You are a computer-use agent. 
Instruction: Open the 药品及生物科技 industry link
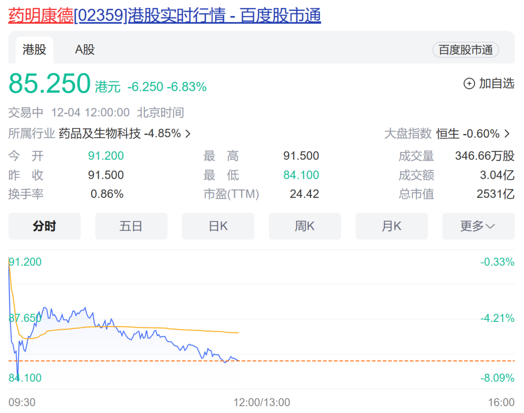(x=99, y=134)
